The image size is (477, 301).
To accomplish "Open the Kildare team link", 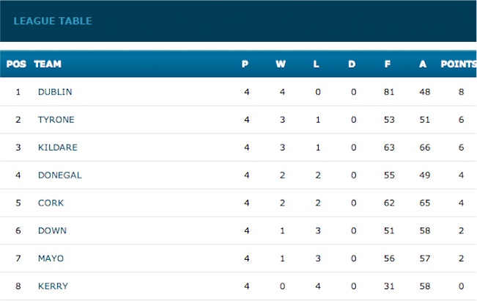I will pos(58,147).
